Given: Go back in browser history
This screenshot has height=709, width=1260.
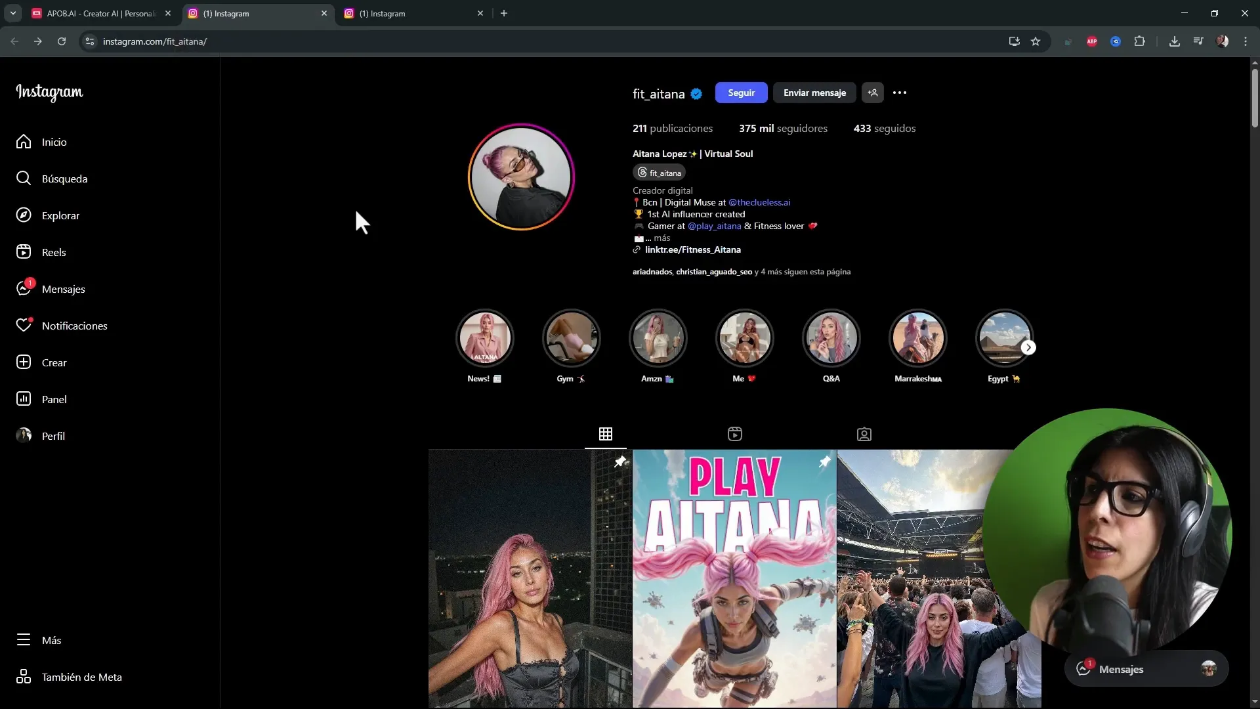Looking at the screenshot, I should 14,41.
